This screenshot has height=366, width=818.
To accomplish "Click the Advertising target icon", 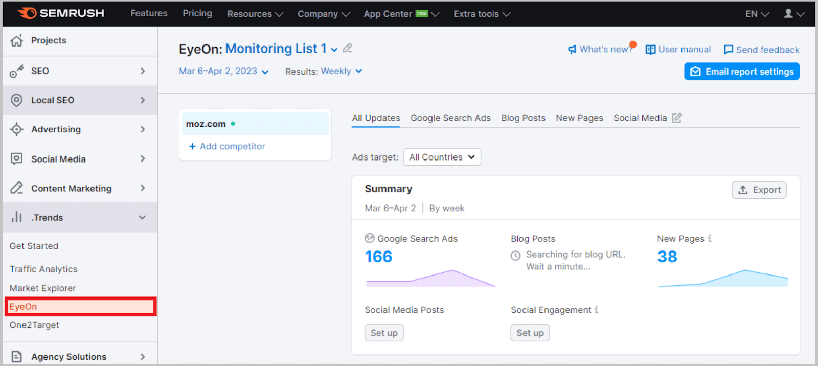I will (x=17, y=129).
